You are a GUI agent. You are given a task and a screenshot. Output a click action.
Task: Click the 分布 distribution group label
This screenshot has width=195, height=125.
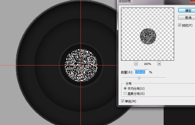click(128, 83)
